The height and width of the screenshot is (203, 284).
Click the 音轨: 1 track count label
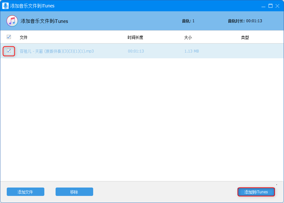(188, 21)
